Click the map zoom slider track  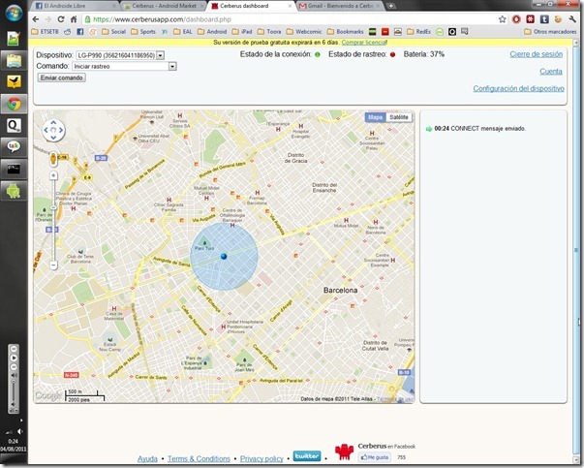(x=53, y=220)
